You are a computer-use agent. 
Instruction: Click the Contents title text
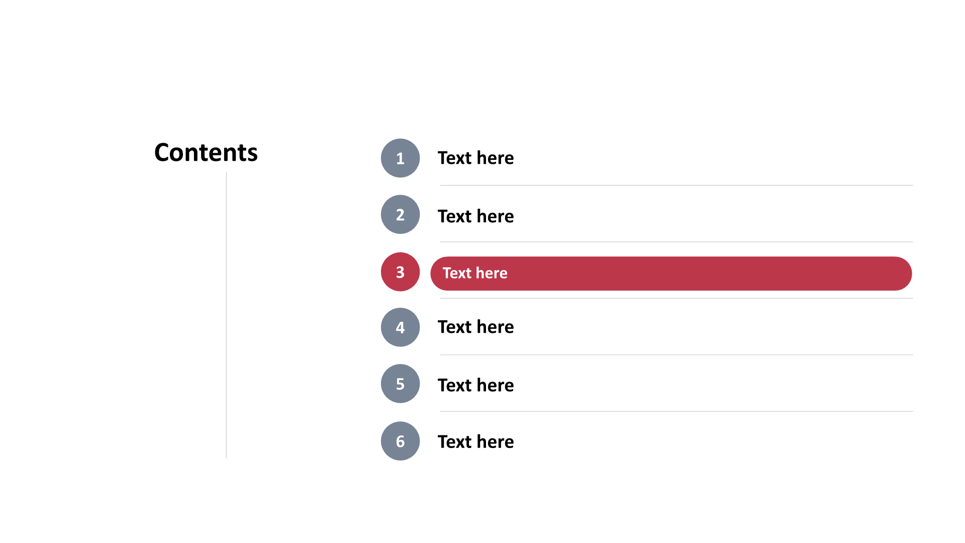pyautogui.click(x=206, y=152)
